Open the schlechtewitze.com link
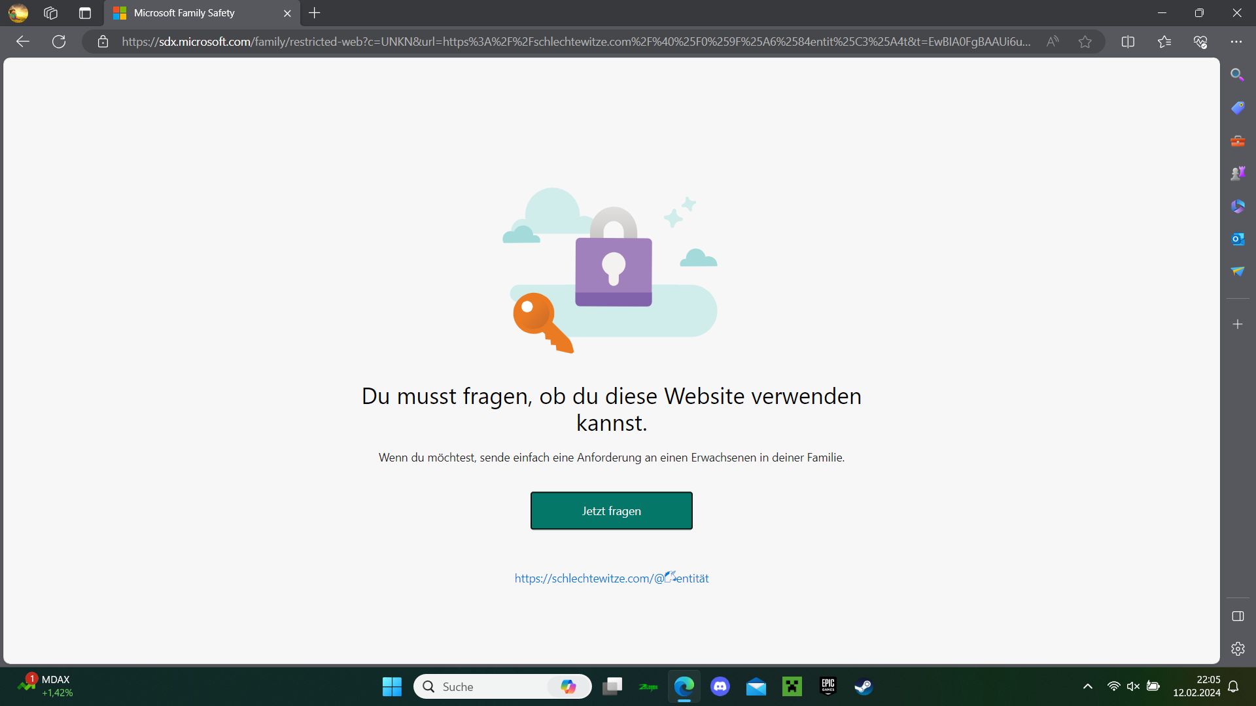The height and width of the screenshot is (706, 1256). tap(611, 578)
